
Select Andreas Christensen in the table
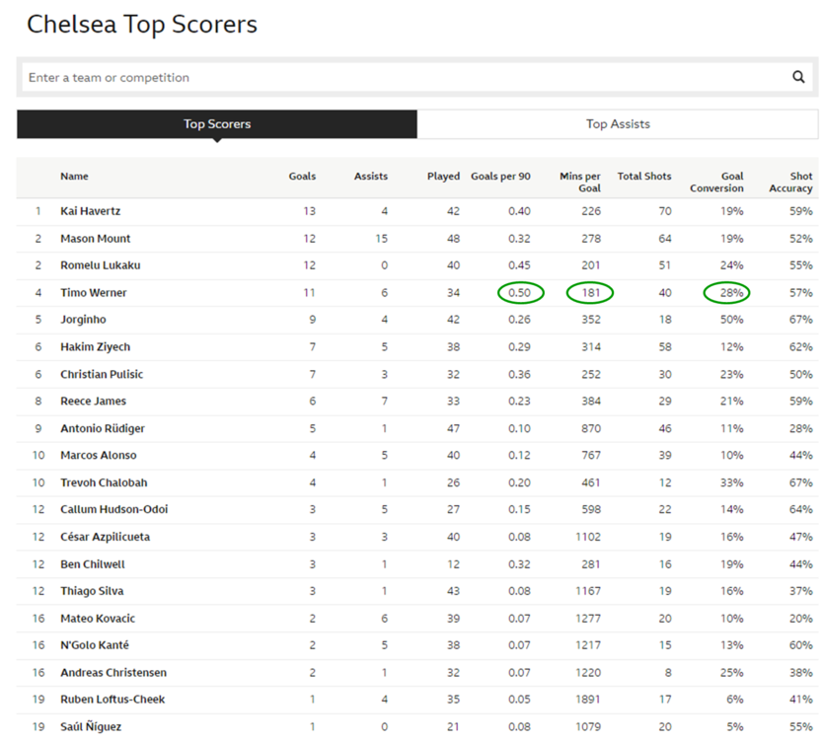coord(113,672)
